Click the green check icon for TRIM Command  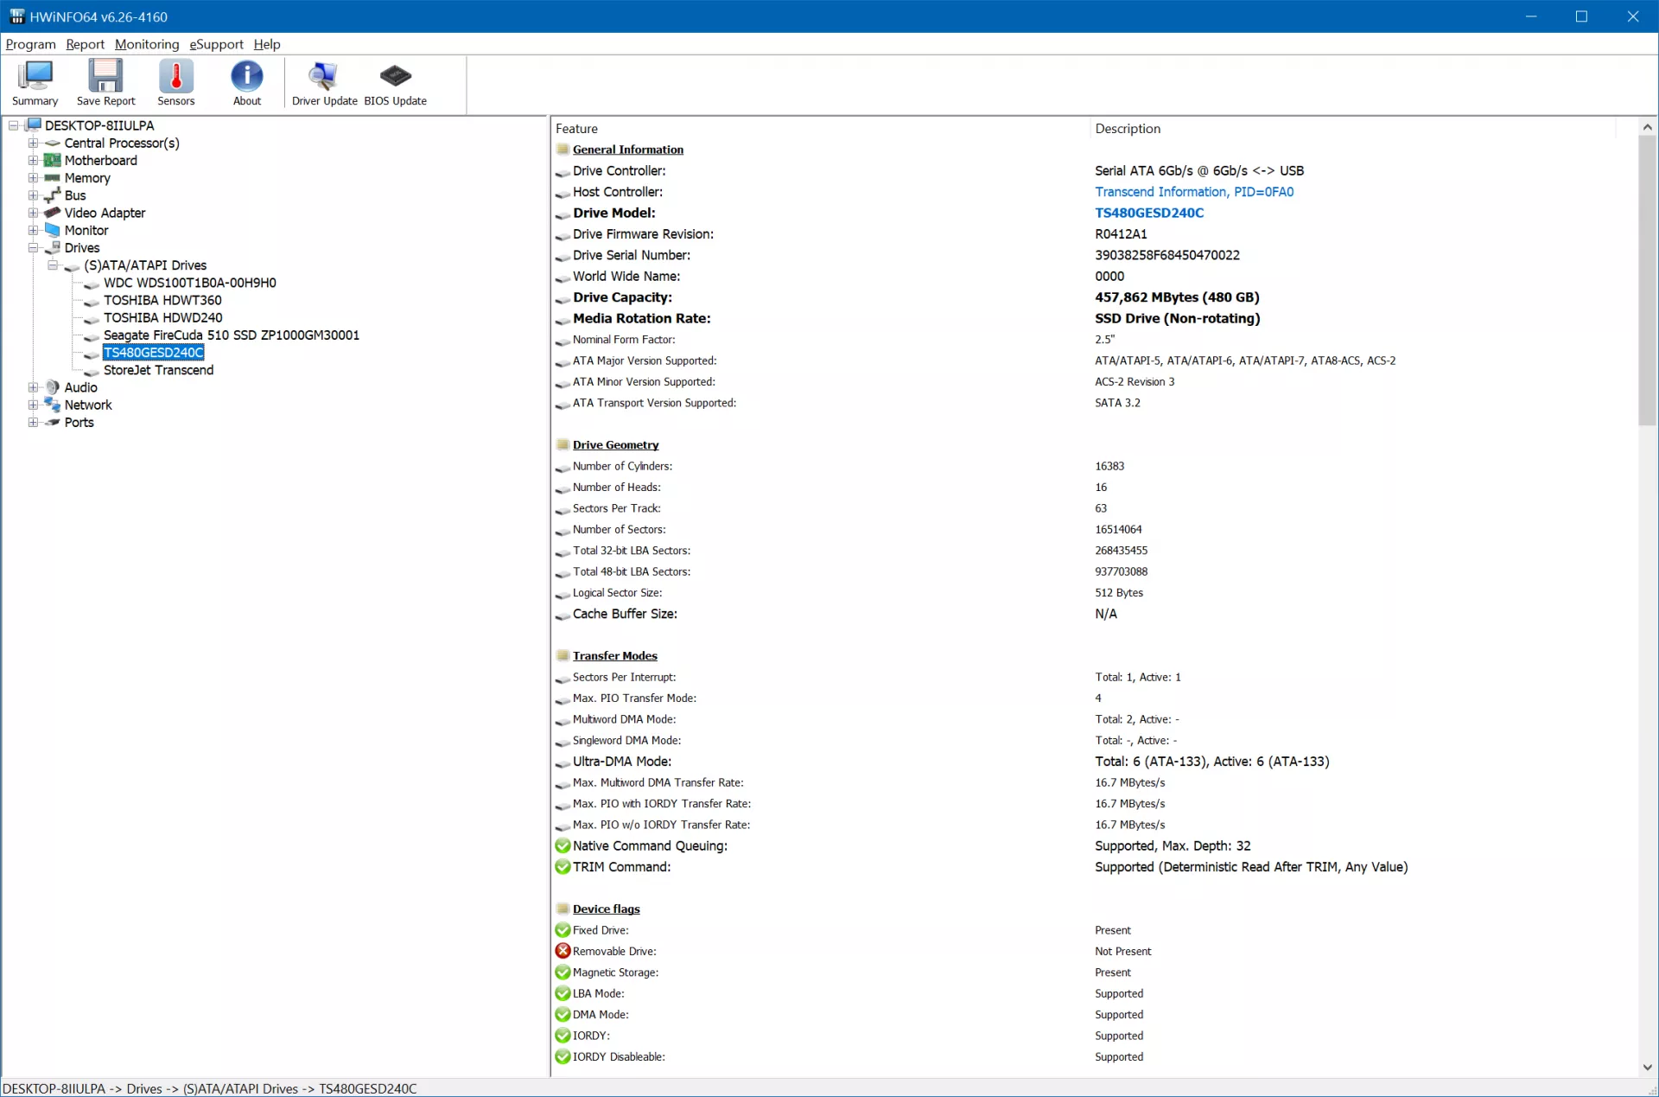click(563, 867)
